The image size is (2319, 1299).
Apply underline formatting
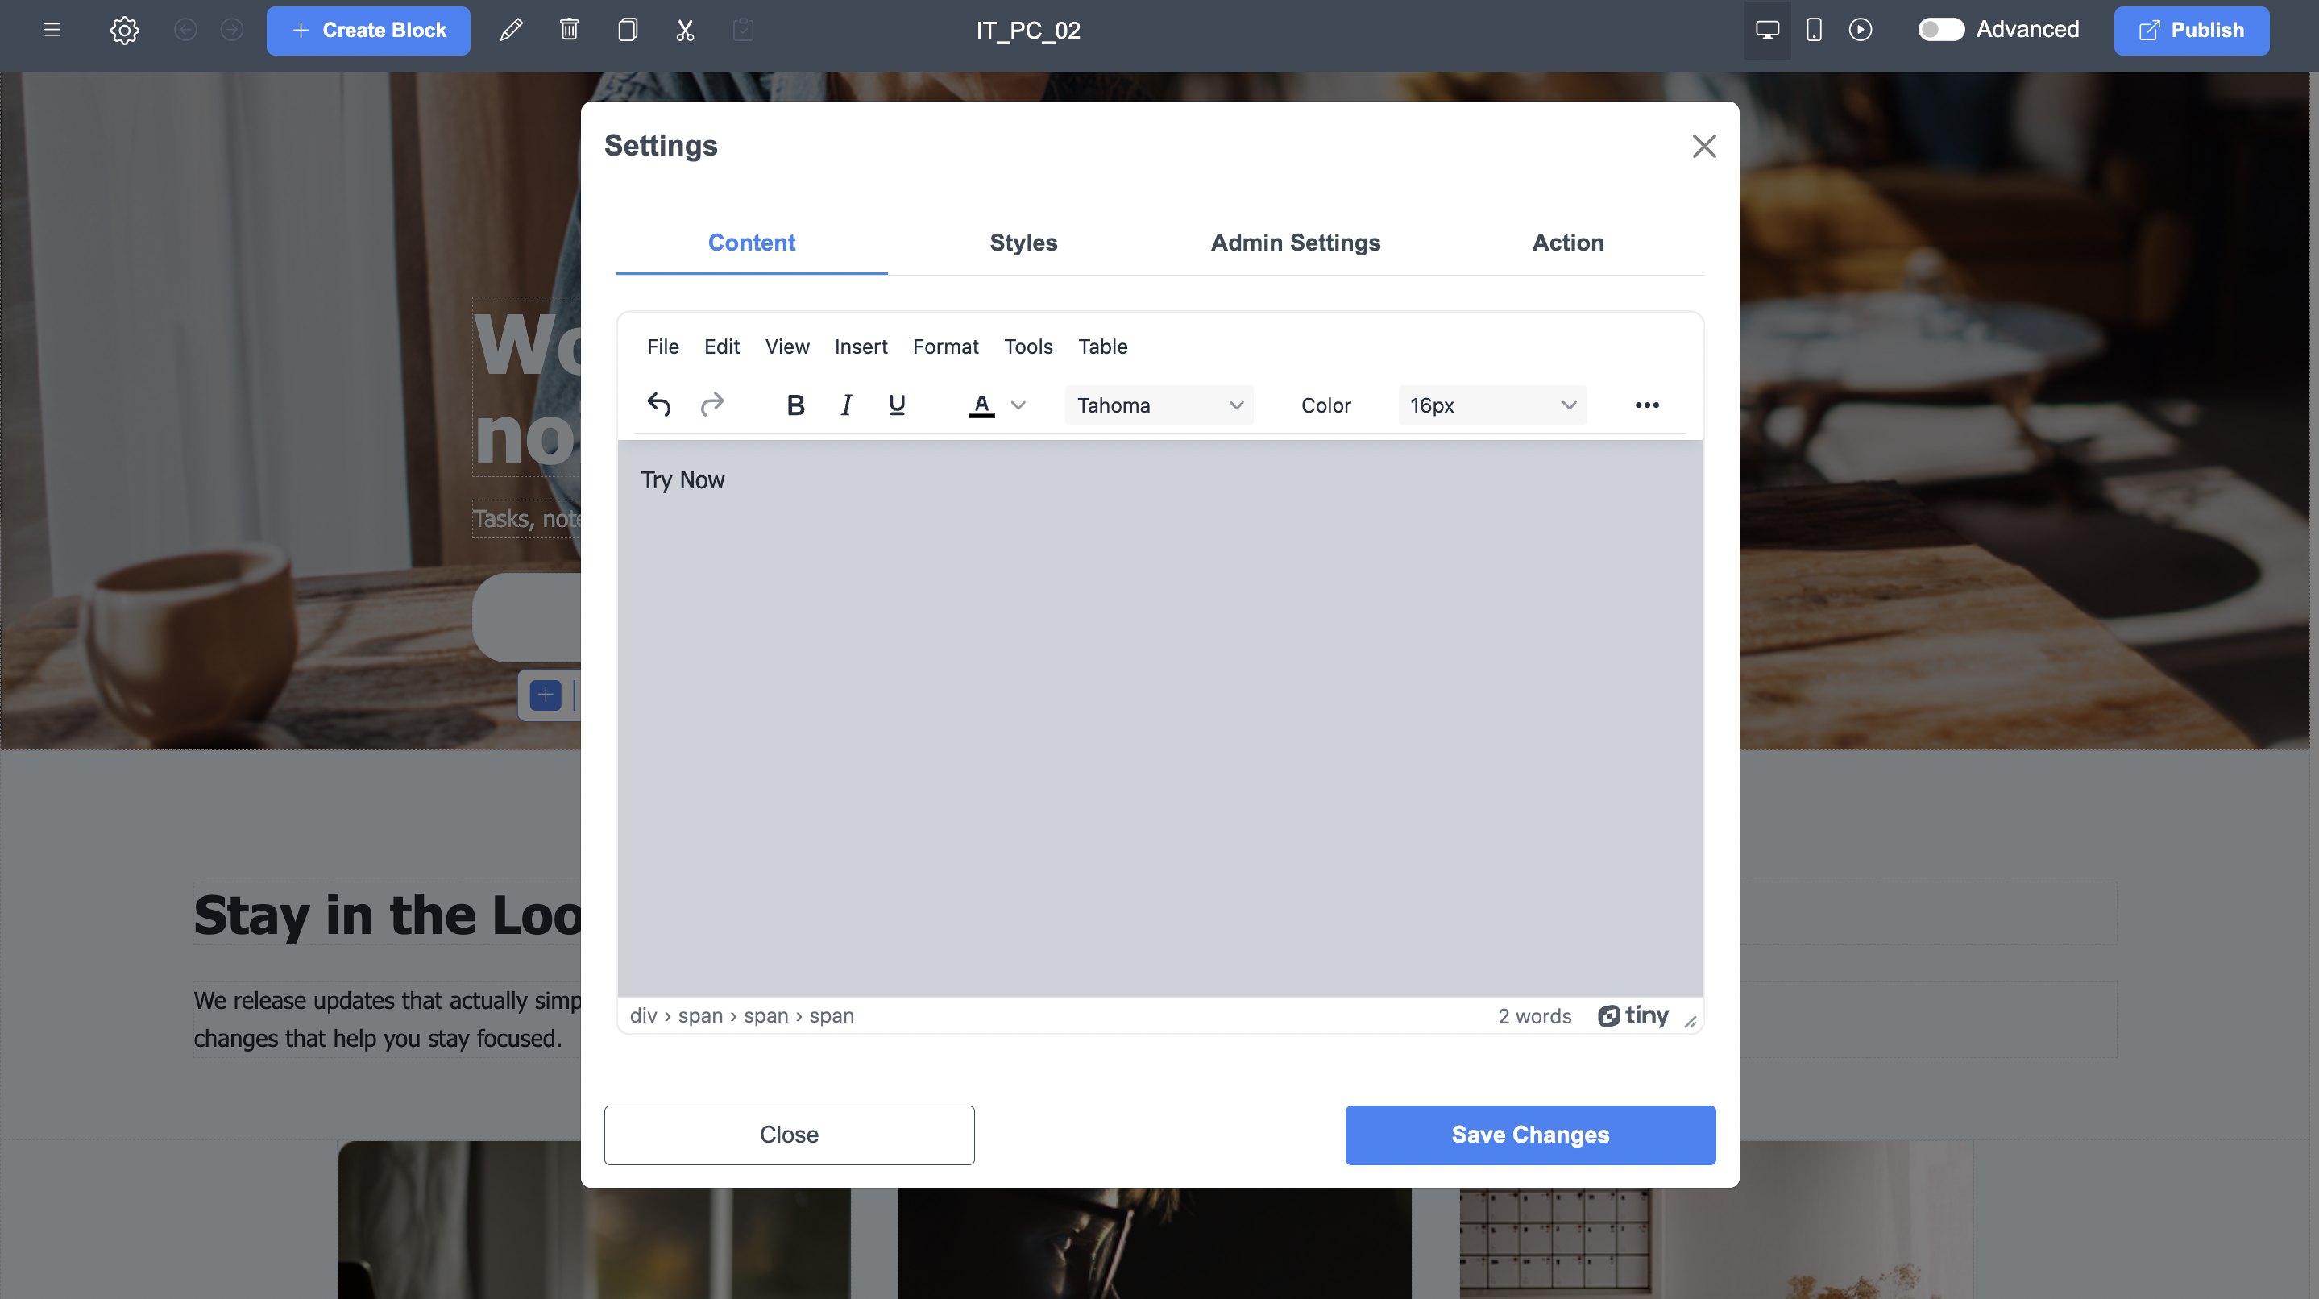pyautogui.click(x=897, y=405)
